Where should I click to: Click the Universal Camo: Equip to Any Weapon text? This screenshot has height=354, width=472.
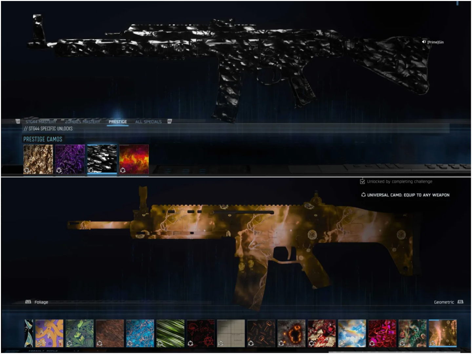coord(408,195)
